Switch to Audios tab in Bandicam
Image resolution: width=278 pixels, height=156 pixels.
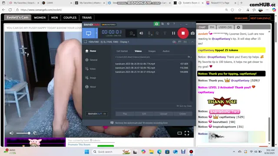(x=166, y=51)
